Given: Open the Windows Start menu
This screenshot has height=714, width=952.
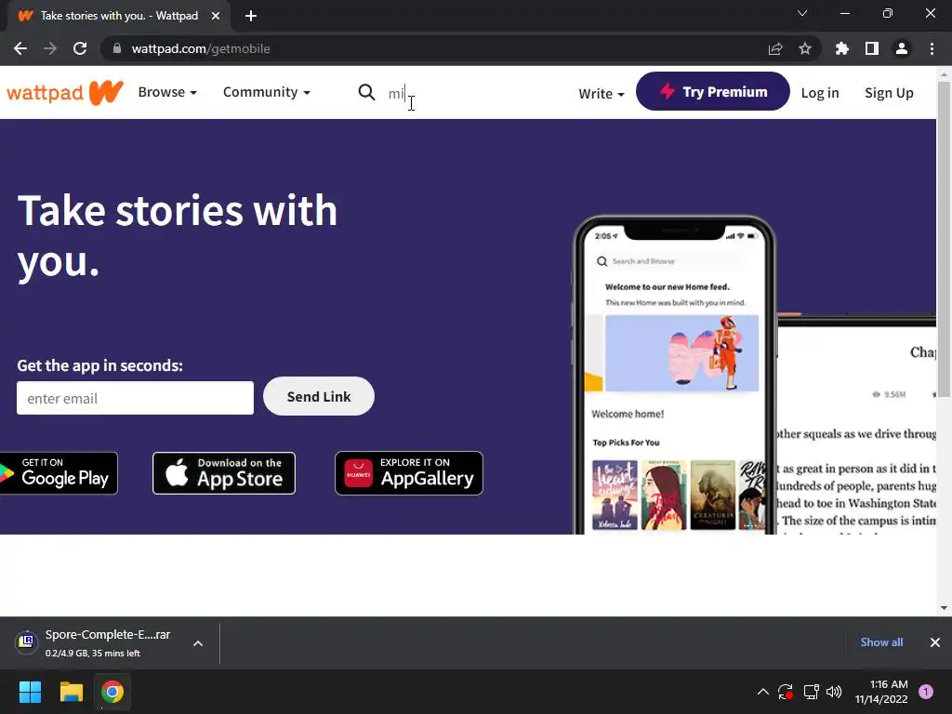Looking at the screenshot, I should (x=30, y=692).
